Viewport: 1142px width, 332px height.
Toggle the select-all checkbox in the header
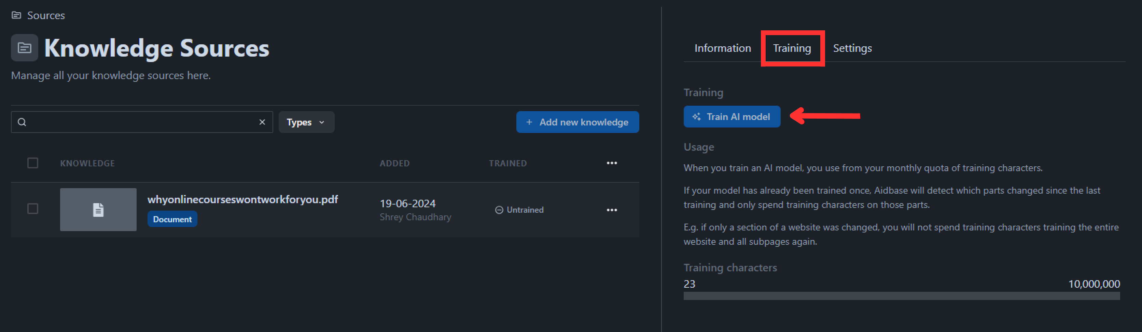[32, 163]
